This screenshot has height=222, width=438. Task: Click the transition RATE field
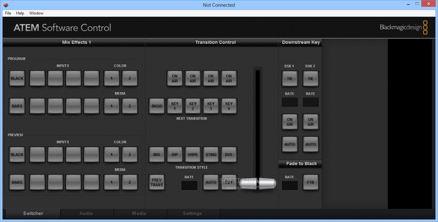click(x=189, y=185)
